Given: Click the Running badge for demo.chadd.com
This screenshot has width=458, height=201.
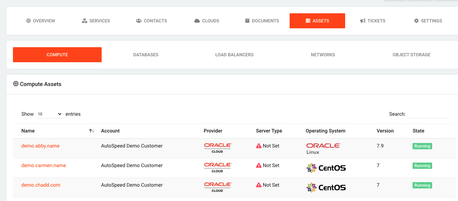Looking at the screenshot, I should [x=422, y=185].
